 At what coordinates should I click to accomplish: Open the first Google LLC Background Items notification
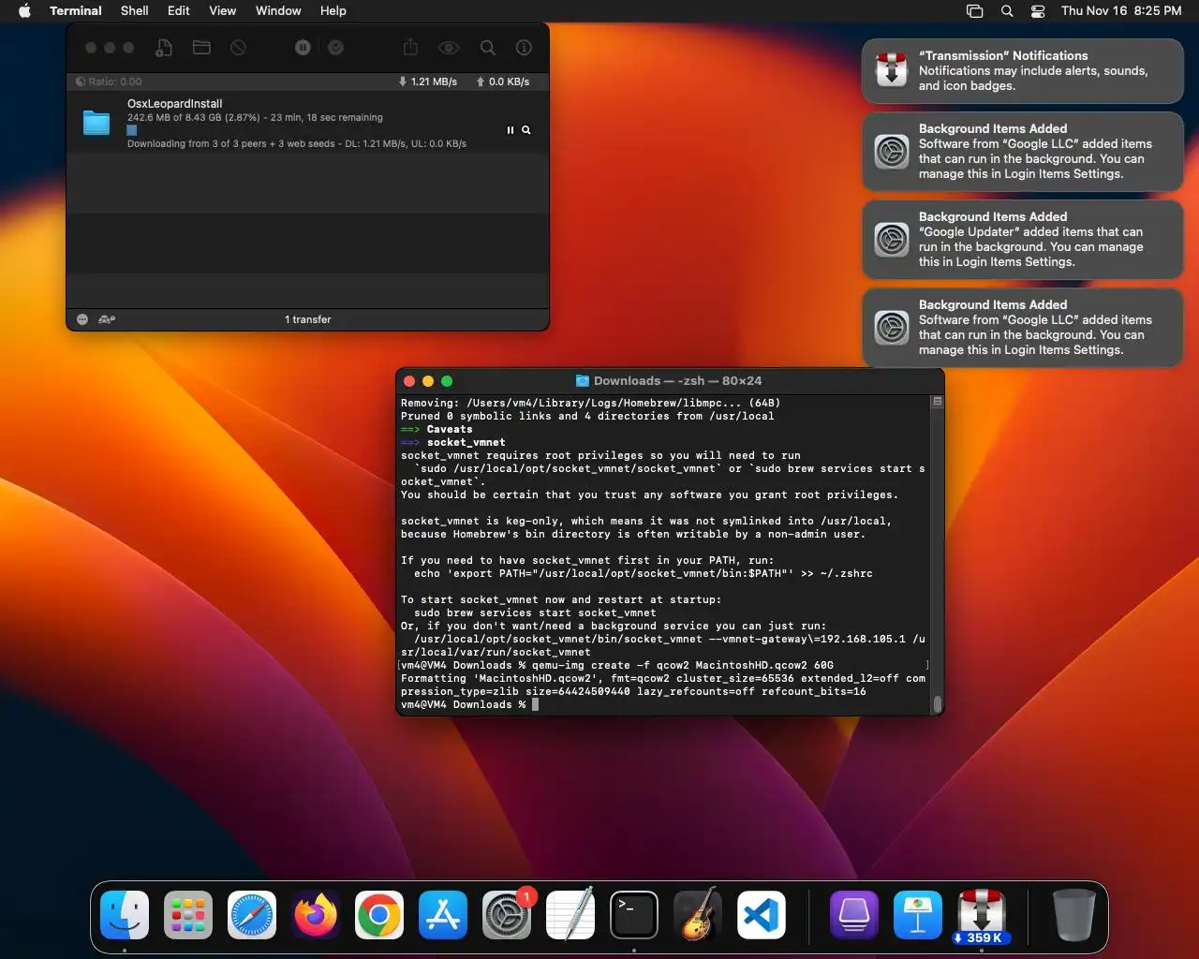pos(1022,152)
